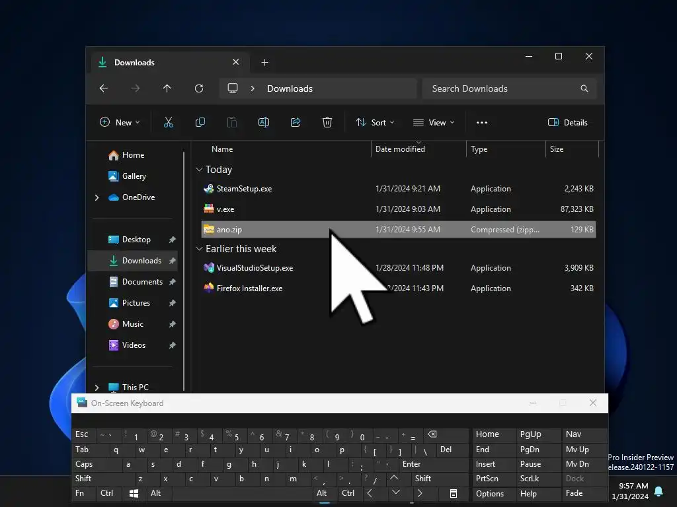Toggle left Alt key on on-screen keyboard
This screenshot has height=507, width=677.
[159, 493]
